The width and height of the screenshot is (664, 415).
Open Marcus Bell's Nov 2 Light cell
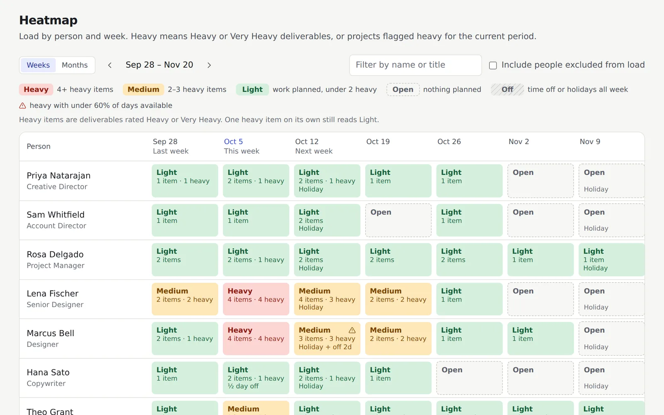[x=541, y=339]
